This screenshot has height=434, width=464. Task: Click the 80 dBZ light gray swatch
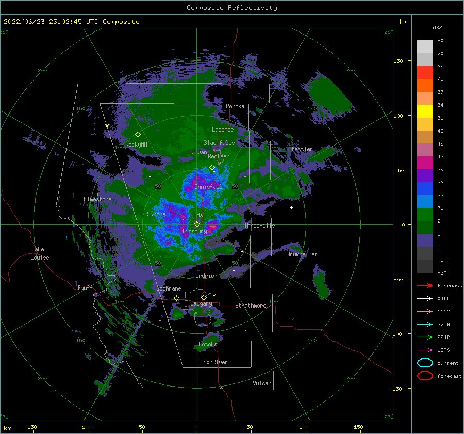(x=425, y=46)
